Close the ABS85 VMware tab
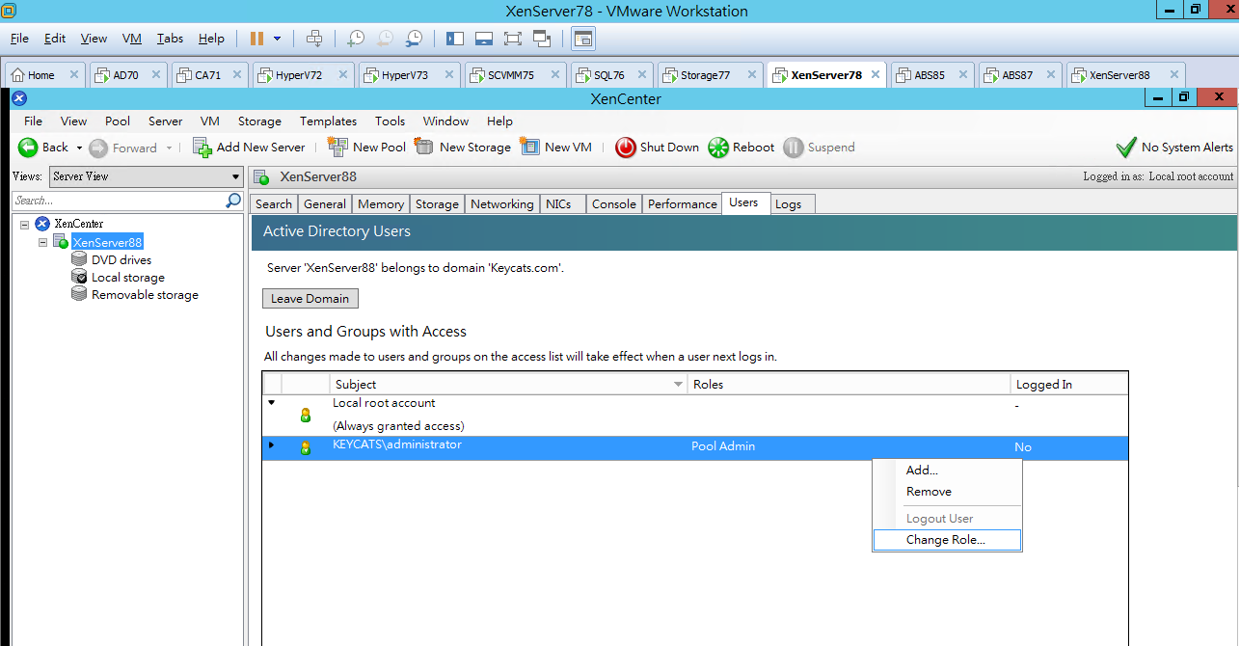This screenshot has width=1240, height=646. (x=962, y=75)
